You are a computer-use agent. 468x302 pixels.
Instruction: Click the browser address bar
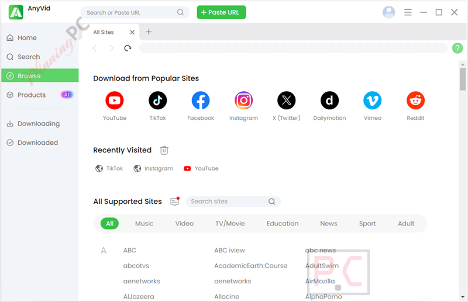pos(293,48)
